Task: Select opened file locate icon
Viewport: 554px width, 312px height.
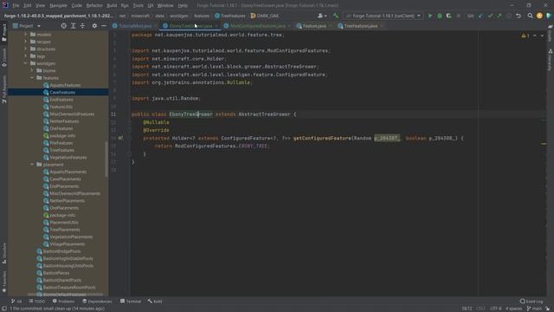Action: (63, 26)
